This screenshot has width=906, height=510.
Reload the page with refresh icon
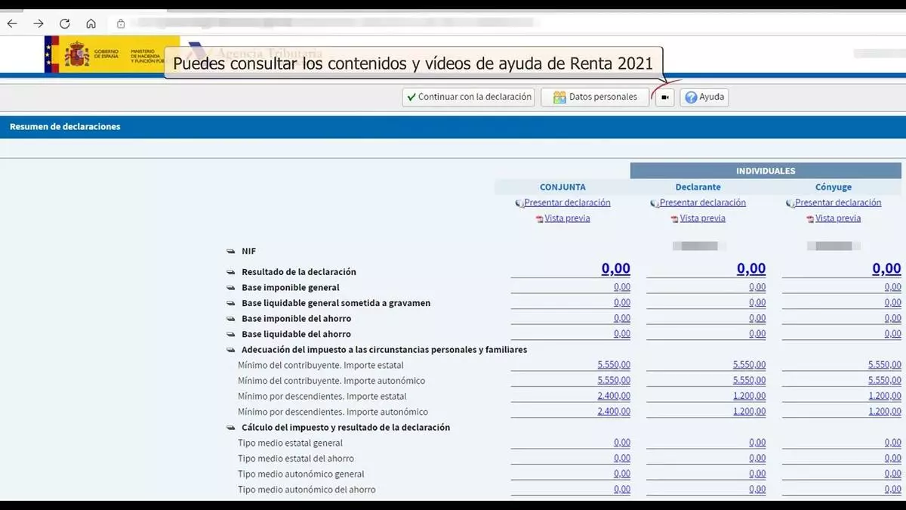65,23
